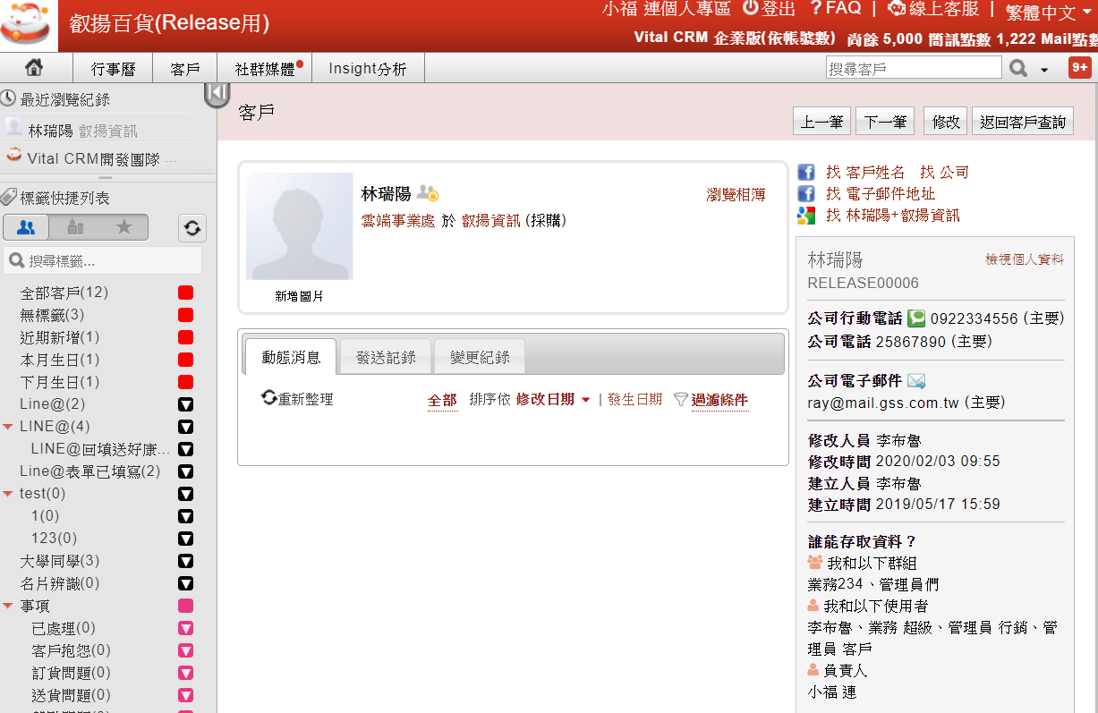The image size is (1098, 713).
Task: Switch tag list to starred view
Action: (124, 227)
